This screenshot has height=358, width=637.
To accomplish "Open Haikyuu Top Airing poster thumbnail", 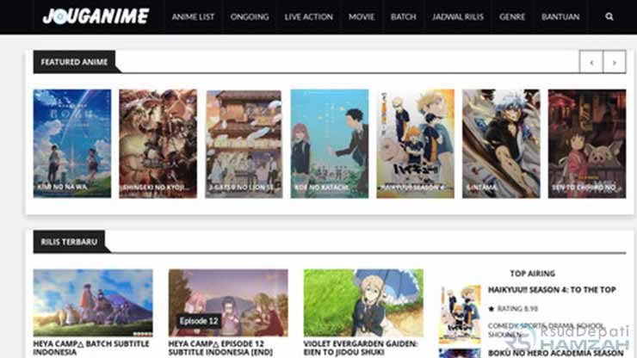I will (460, 314).
